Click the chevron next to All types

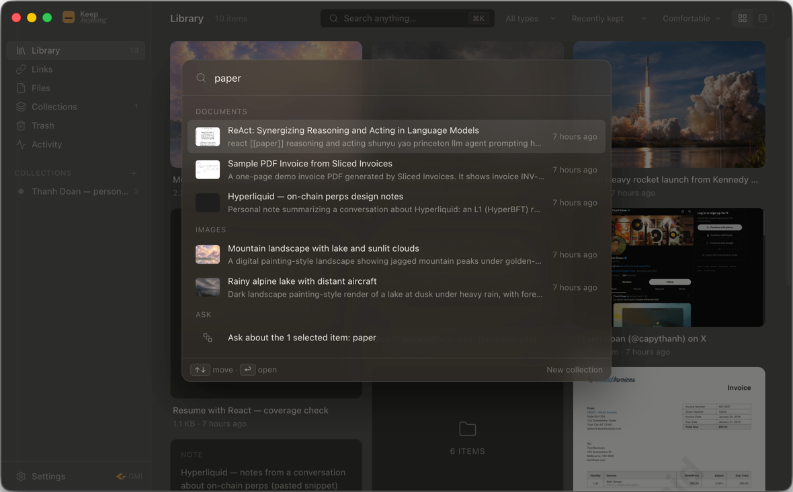coord(553,18)
